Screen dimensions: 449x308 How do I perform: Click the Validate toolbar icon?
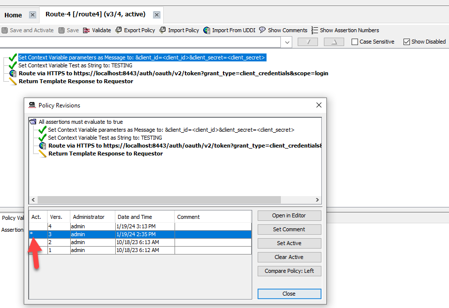[87, 30]
